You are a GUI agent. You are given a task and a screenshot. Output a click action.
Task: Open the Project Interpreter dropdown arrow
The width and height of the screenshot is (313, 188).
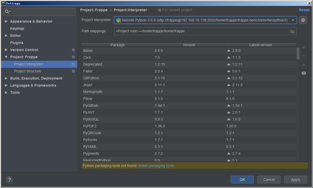pyautogui.click(x=293, y=20)
